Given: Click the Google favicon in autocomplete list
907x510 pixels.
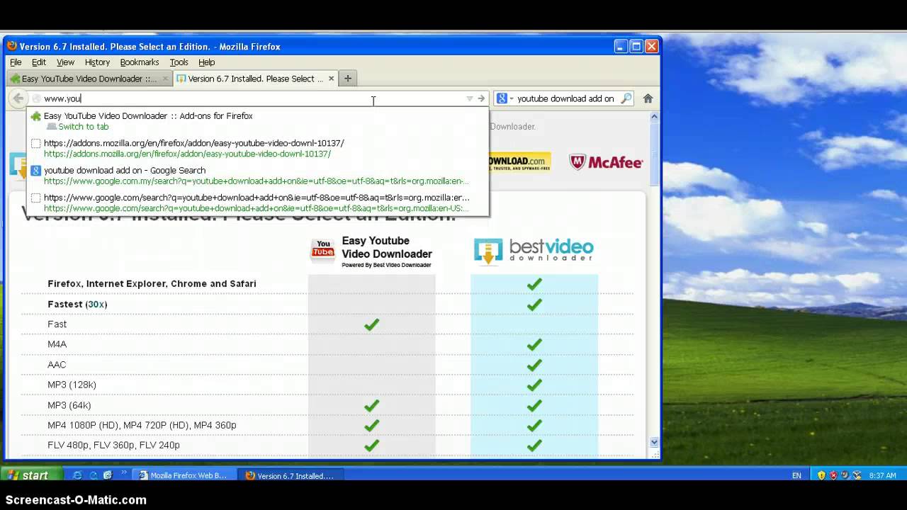Looking at the screenshot, I should [x=36, y=171].
